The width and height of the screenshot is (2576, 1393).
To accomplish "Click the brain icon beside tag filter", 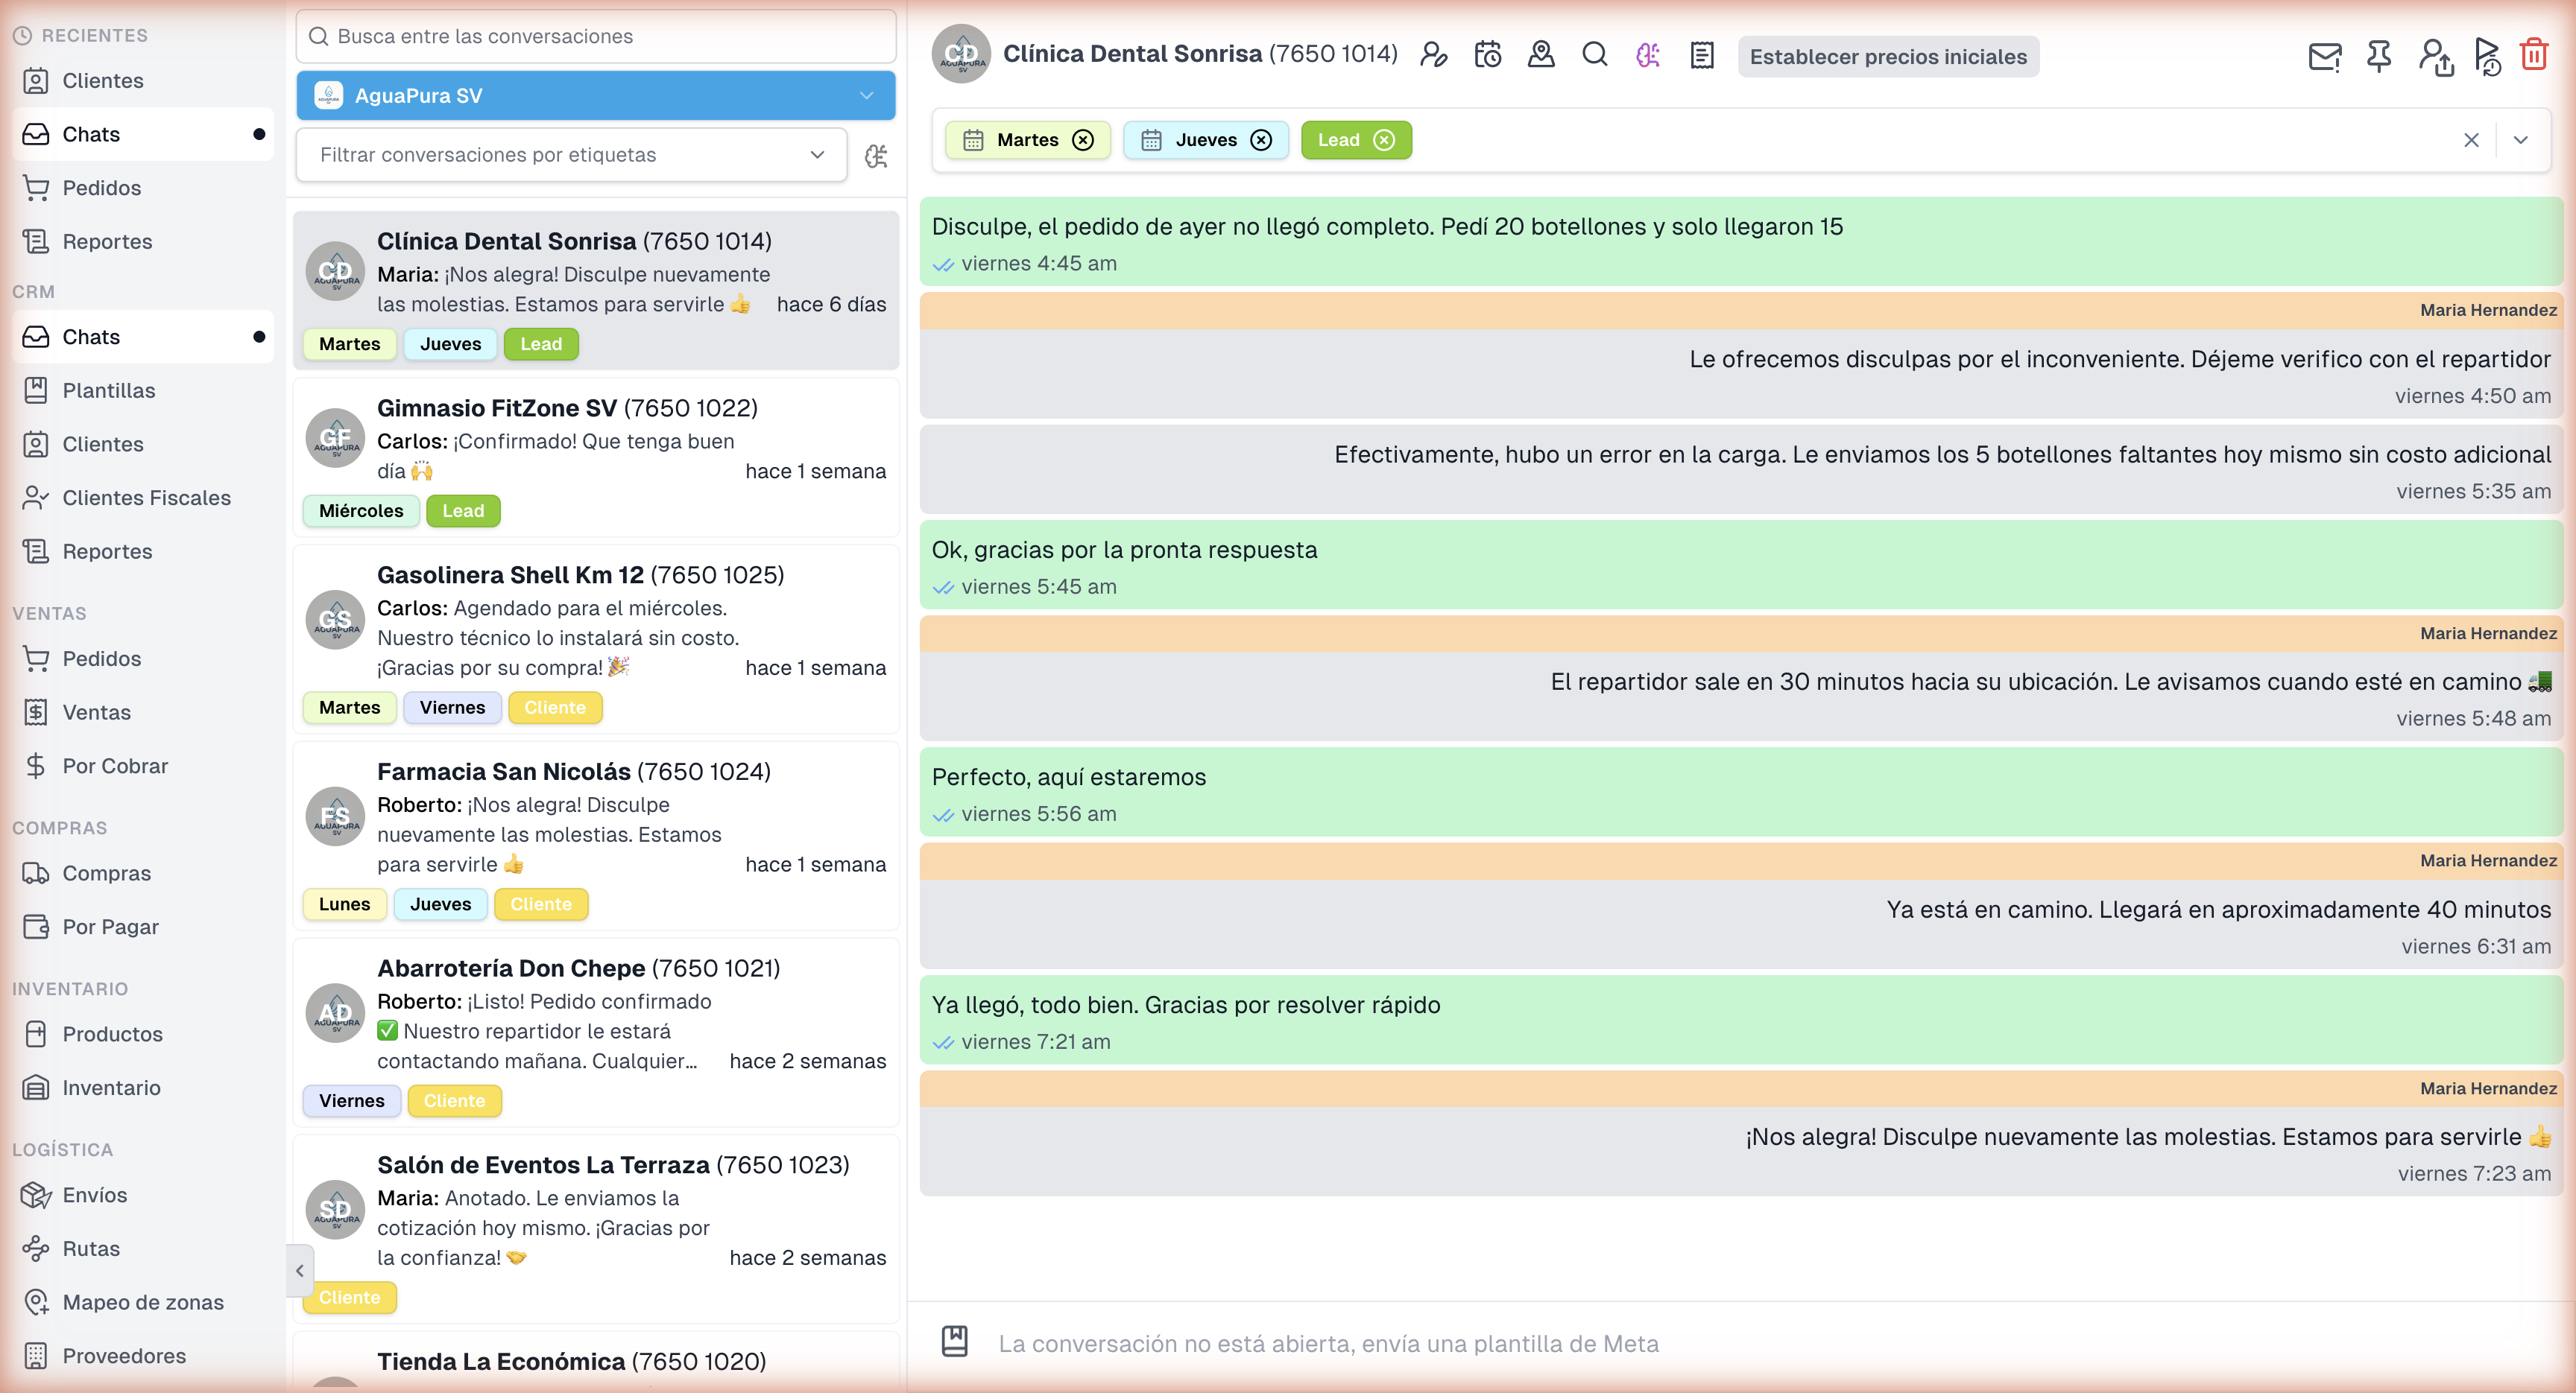I will click(x=876, y=156).
